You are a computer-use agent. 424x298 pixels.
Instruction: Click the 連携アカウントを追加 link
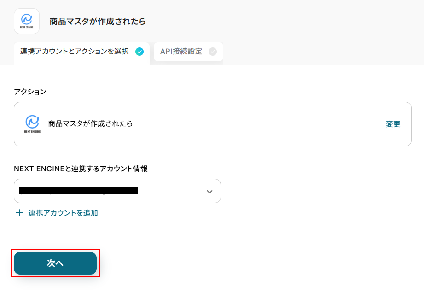(63, 213)
